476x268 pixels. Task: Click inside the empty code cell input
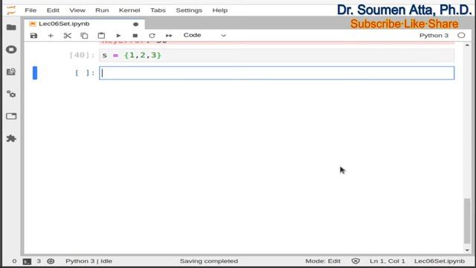(x=277, y=73)
